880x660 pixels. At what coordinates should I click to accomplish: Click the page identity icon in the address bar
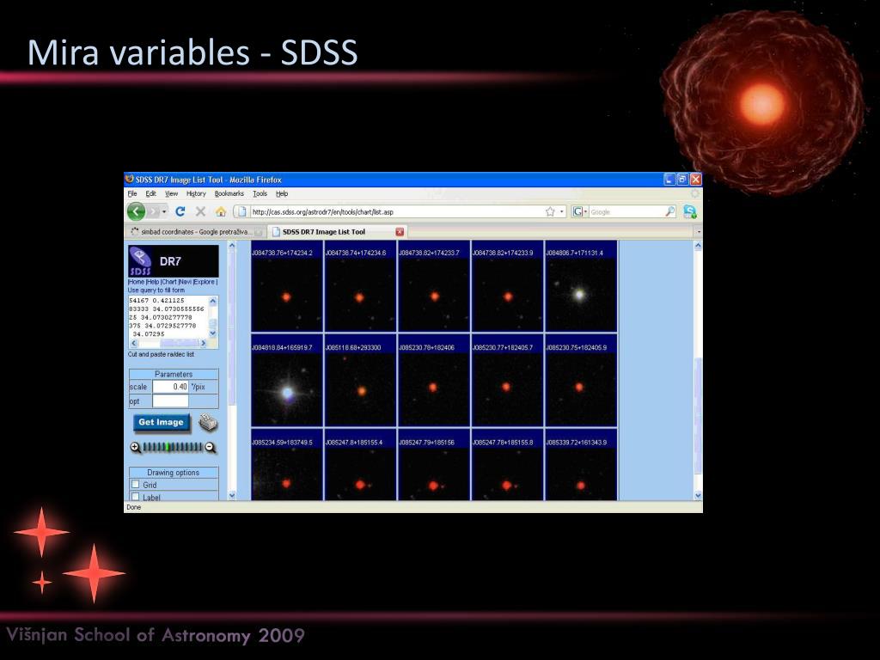point(241,211)
